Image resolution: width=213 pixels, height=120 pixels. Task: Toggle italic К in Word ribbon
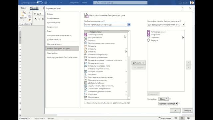click(x=39, y=19)
